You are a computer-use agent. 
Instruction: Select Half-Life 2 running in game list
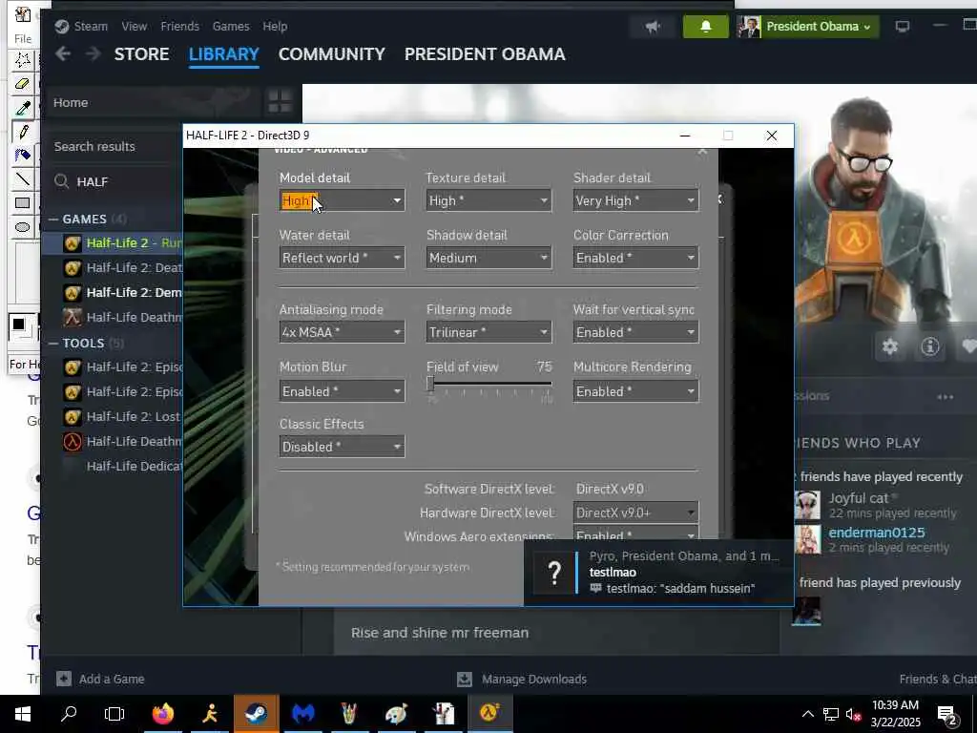coord(114,243)
